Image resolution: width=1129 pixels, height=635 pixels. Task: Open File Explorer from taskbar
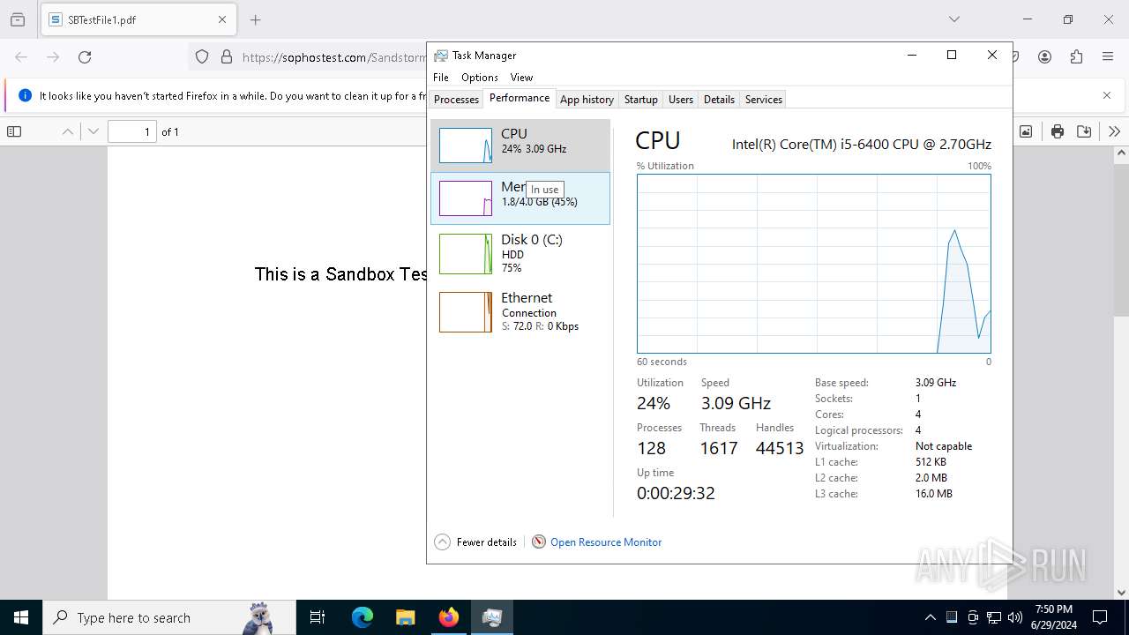(x=405, y=617)
